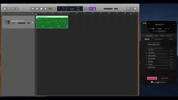Start playback with the Play button
Screen dimensions: 178x100
(46, 9)
